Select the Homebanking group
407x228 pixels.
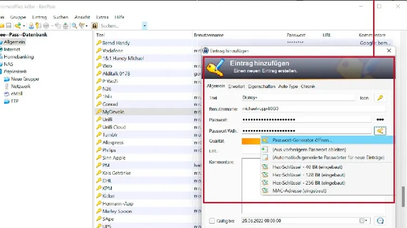[20, 56]
